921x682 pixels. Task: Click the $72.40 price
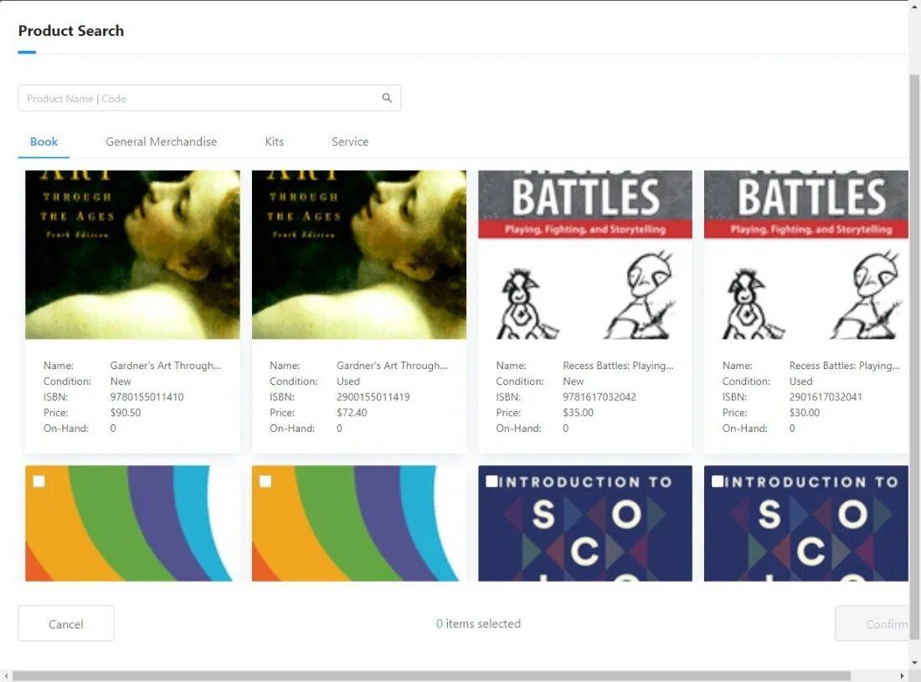(352, 413)
